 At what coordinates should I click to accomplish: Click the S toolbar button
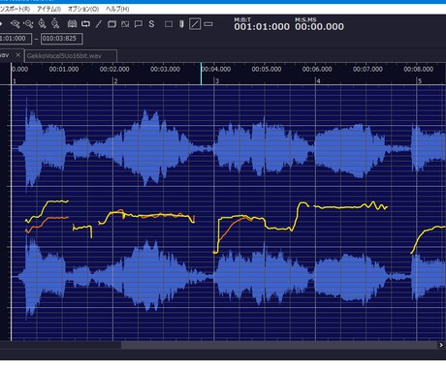click(151, 24)
